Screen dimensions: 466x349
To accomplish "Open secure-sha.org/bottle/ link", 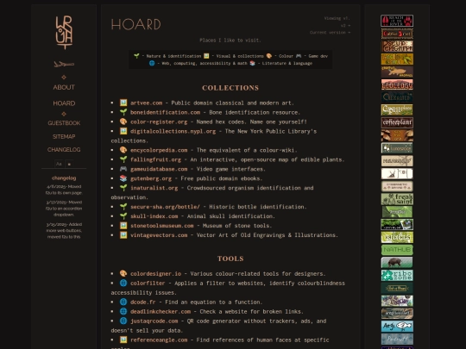I will click(165, 207).
